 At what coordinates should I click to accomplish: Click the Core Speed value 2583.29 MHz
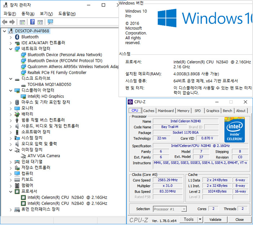coord(168,180)
